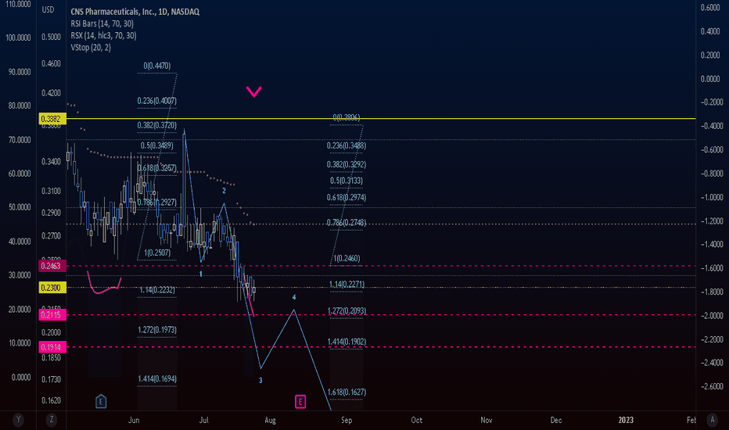The image size is (729, 430).
Task: Click the pink 0.2115 price label
Action: pos(52,315)
